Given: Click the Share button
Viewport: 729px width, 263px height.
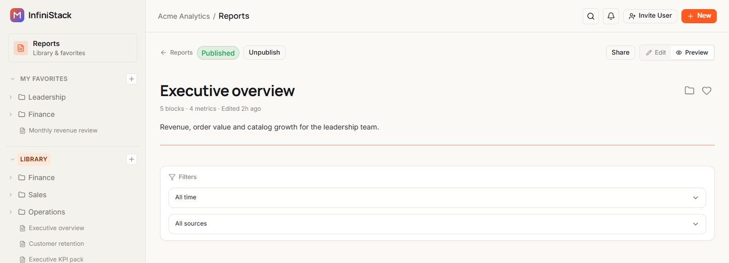Looking at the screenshot, I should (620, 53).
